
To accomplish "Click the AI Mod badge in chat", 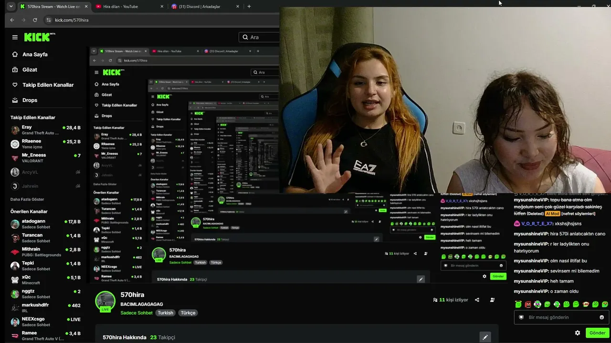I will (552, 214).
